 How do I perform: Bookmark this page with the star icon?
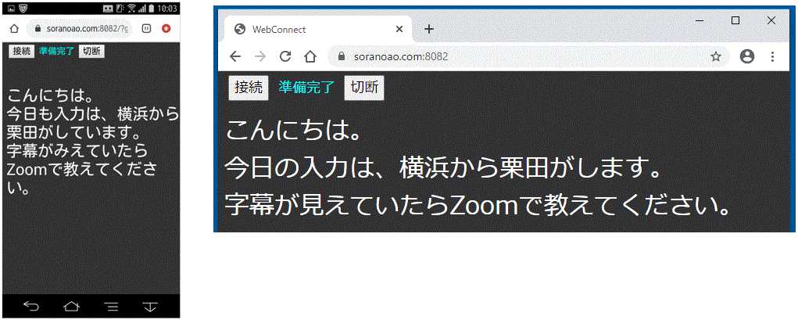[x=715, y=56]
